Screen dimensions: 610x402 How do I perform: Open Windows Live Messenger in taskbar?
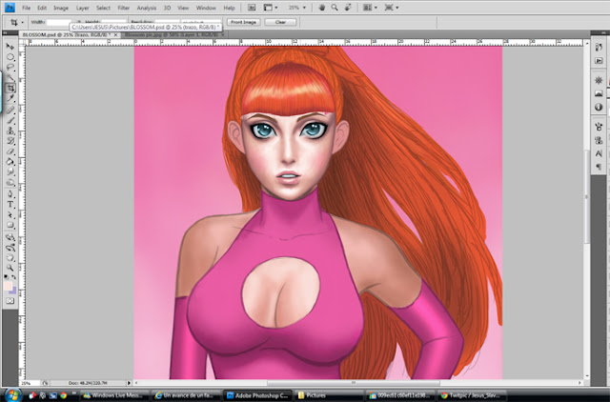pos(115,395)
